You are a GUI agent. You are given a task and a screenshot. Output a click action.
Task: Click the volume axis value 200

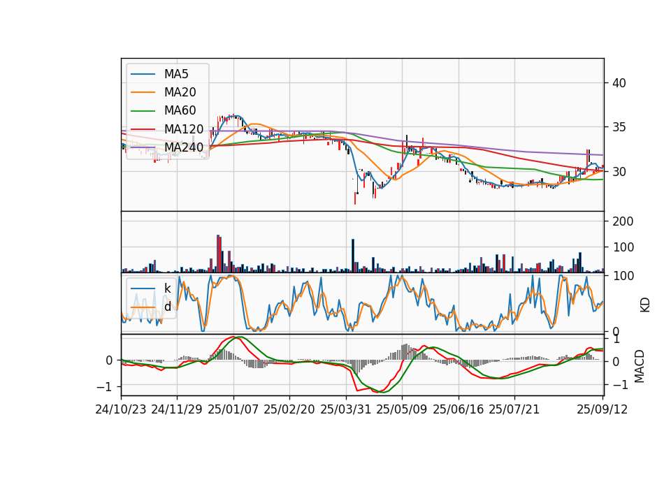coord(623,221)
